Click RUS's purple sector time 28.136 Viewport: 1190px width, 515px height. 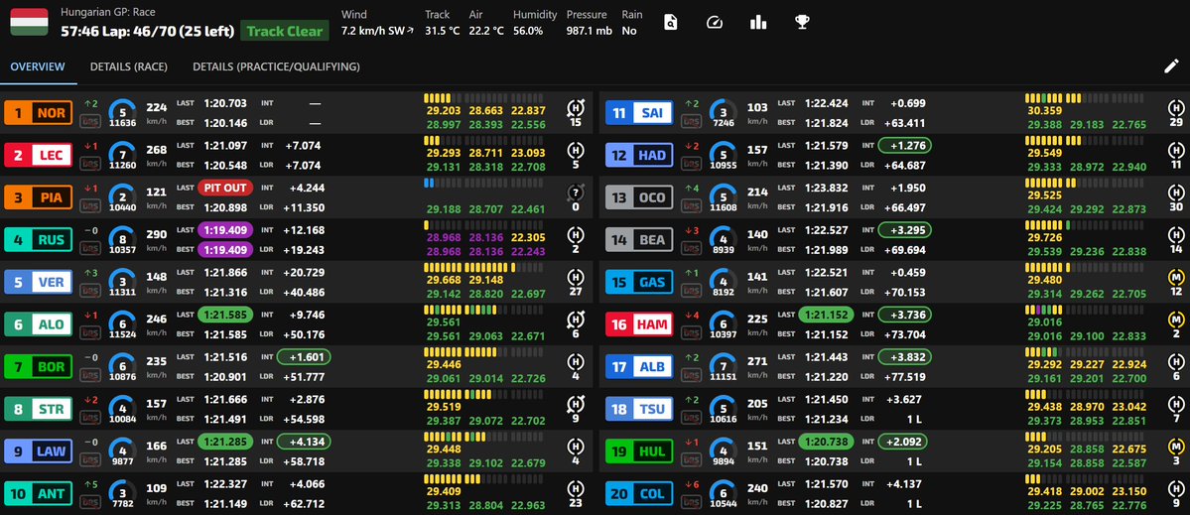485,238
